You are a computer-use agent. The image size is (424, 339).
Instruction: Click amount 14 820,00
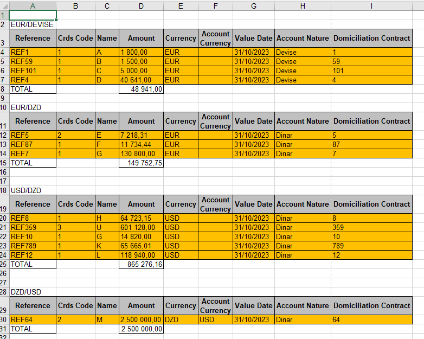pos(141,236)
